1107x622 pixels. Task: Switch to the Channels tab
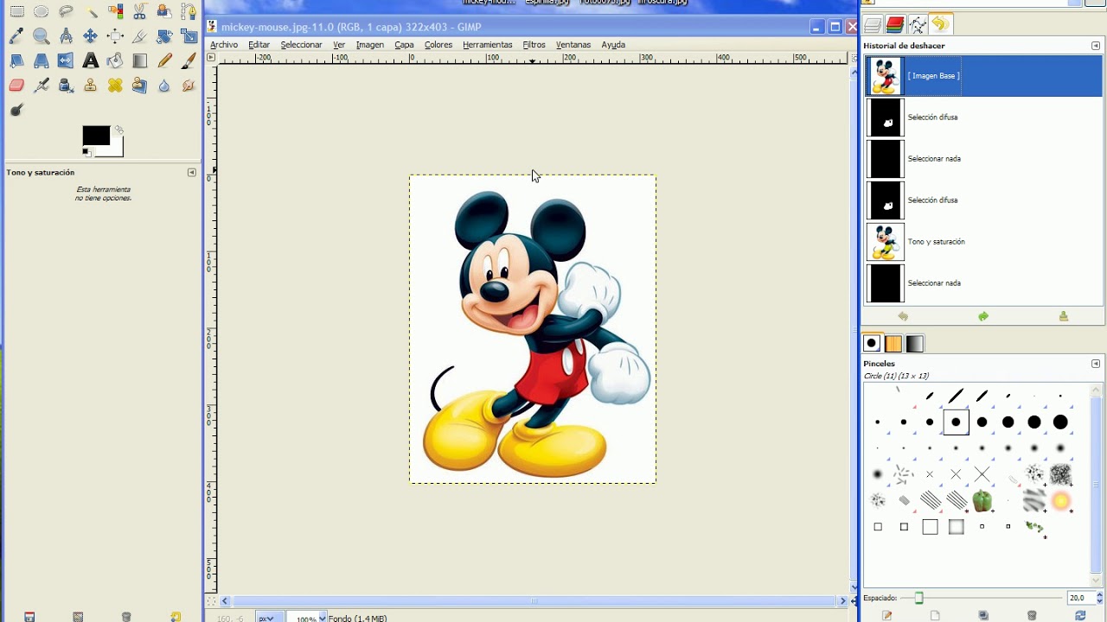click(895, 24)
